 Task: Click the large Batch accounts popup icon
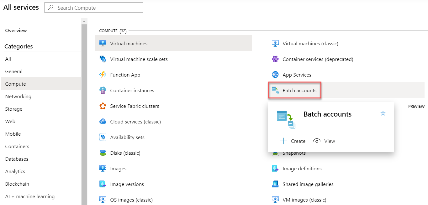pos(286,120)
